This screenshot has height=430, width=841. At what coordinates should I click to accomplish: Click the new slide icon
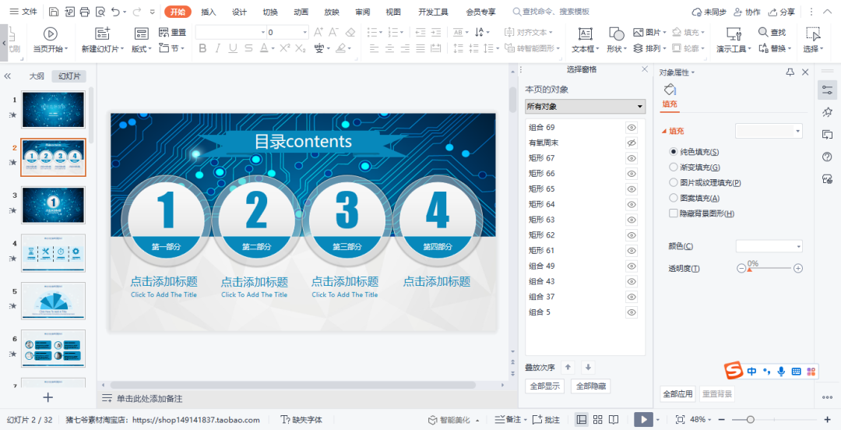click(103, 33)
